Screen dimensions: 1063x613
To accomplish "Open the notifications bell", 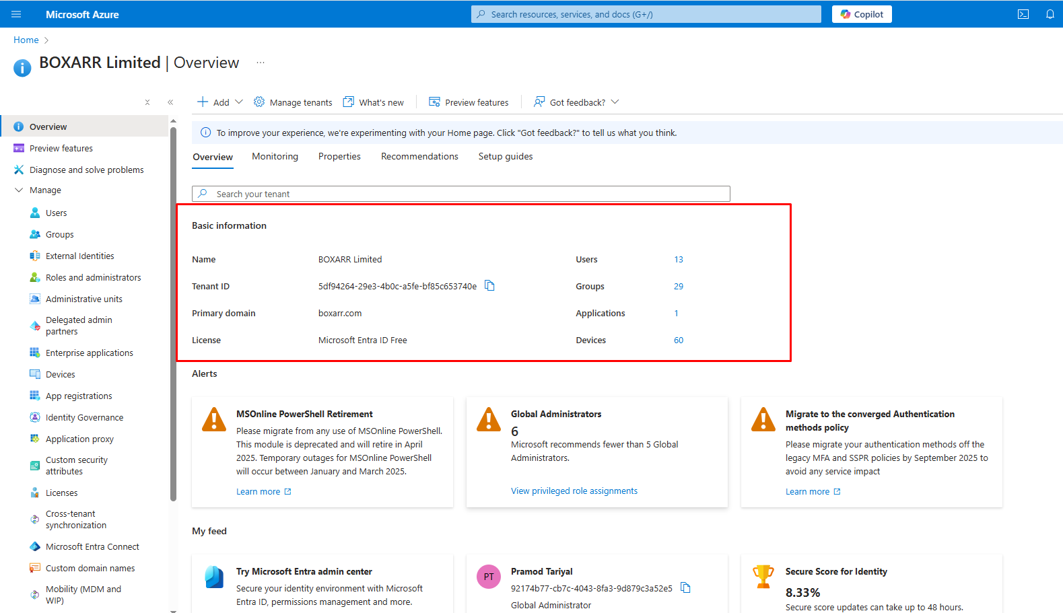I will (1050, 14).
